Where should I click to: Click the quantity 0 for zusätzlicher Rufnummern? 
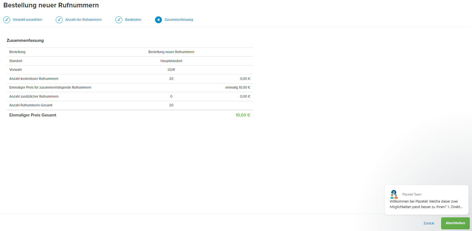[171, 97]
